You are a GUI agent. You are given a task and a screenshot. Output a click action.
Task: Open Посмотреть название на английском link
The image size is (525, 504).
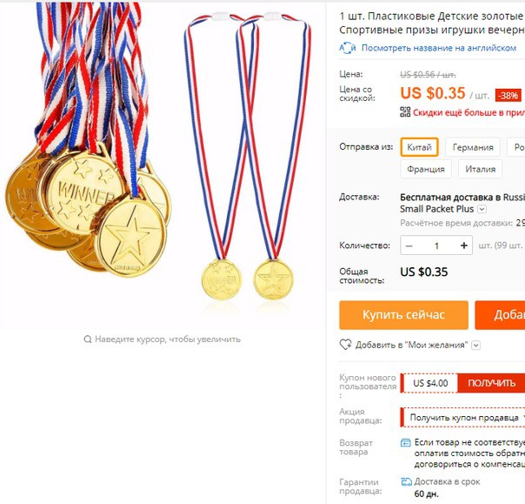click(439, 48)
